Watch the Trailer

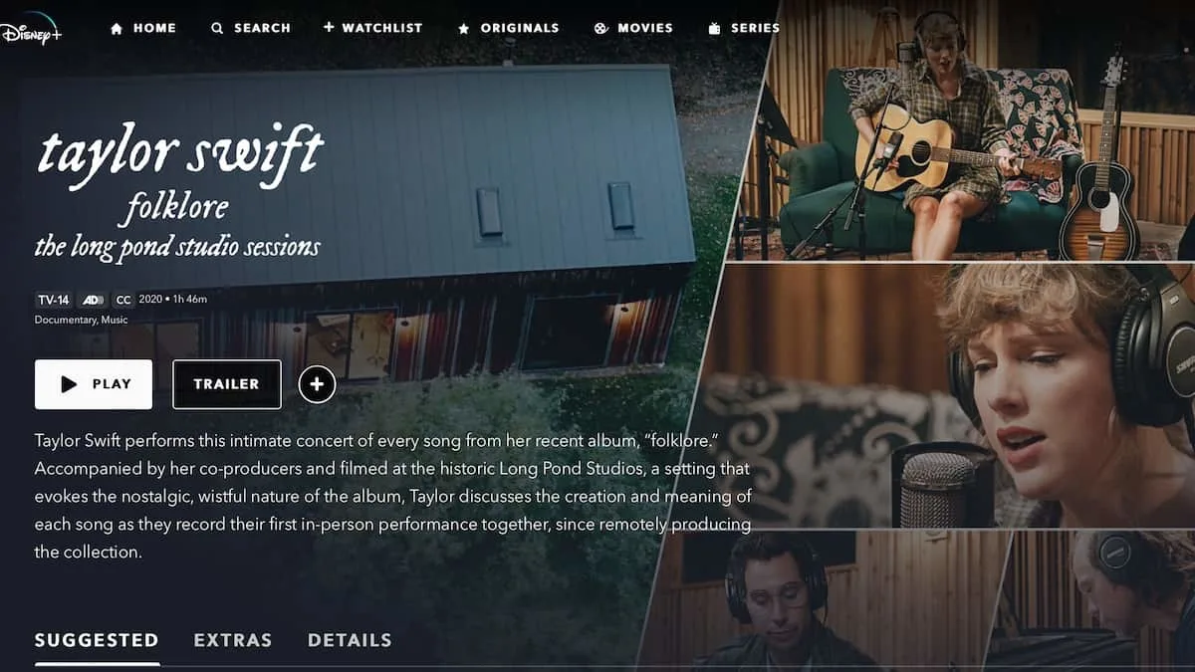[227, 384]
